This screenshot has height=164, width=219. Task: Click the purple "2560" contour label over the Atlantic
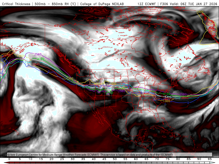[x=183, y=94]
